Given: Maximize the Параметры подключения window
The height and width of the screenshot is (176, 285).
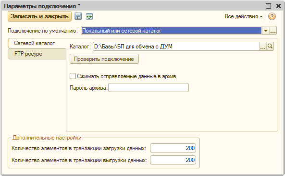Looking at the screenshot, I should click(269, 6).
